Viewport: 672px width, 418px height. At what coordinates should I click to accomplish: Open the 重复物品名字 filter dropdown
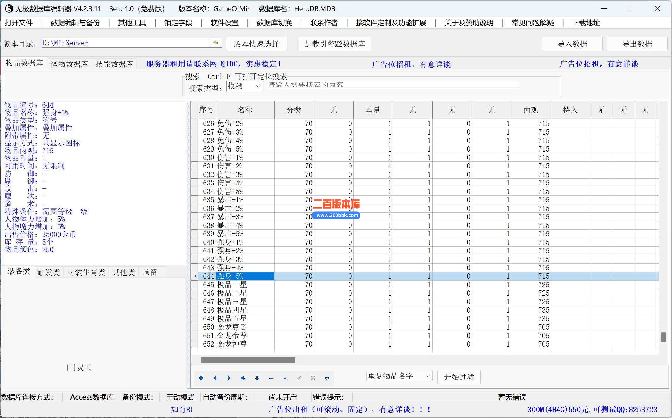click(399, 376)
